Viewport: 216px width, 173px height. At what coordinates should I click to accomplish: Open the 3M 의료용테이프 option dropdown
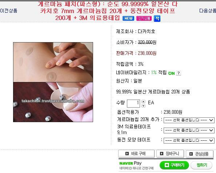pyautogui.click(x=189, y=130)
